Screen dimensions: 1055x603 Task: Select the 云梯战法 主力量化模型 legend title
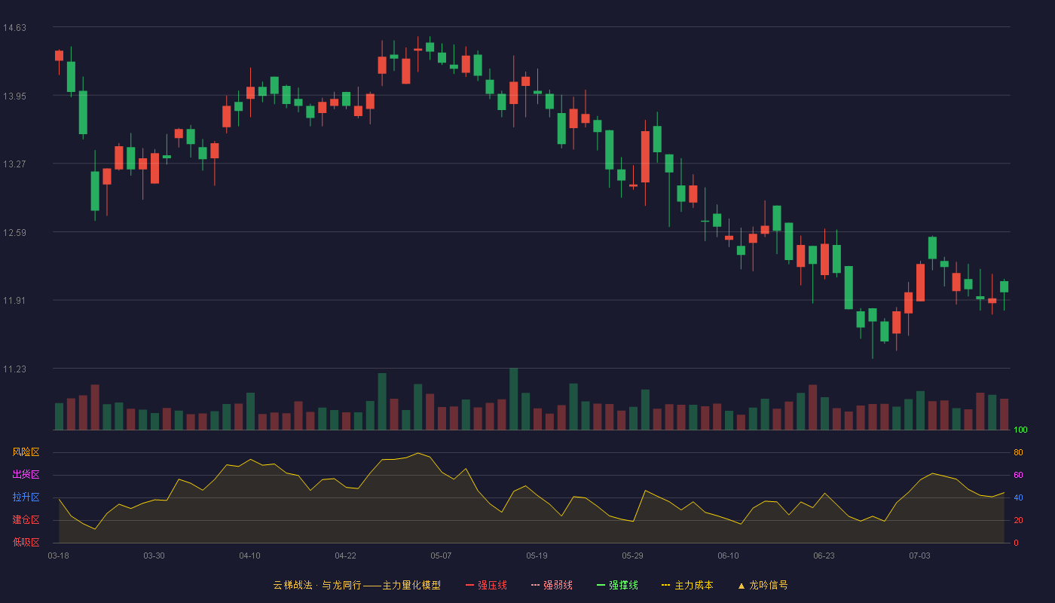[x=357, y=585]
